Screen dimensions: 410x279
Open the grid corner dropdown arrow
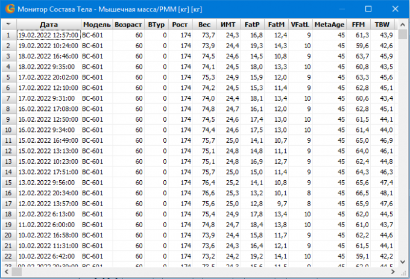8,24
